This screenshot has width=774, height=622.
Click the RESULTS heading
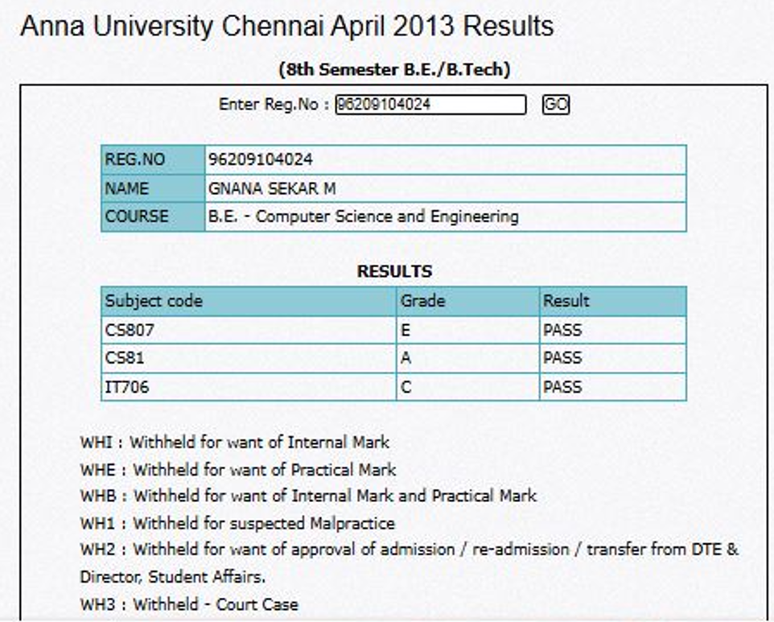pyautogui.click(x=394, y=271)
